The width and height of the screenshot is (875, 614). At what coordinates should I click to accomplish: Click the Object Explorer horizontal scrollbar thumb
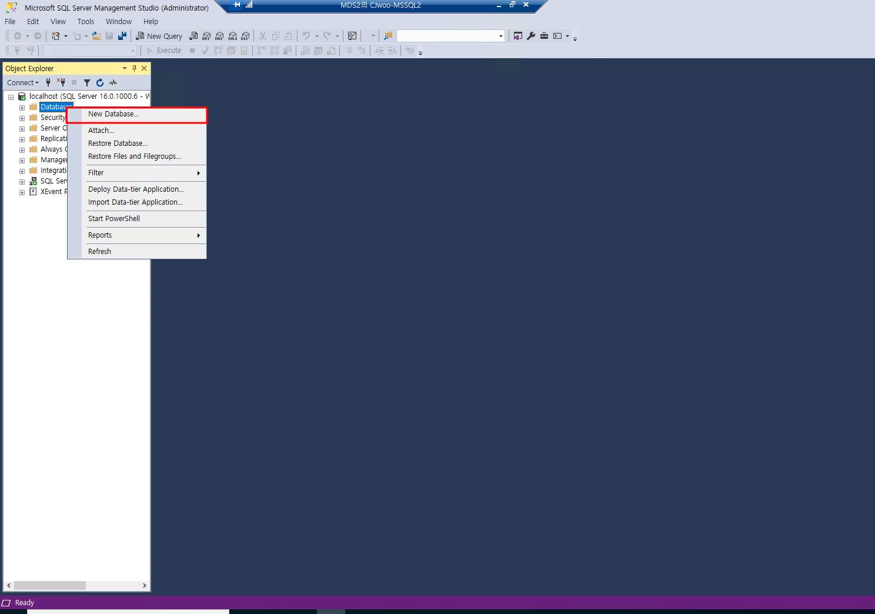coord(50,585)
